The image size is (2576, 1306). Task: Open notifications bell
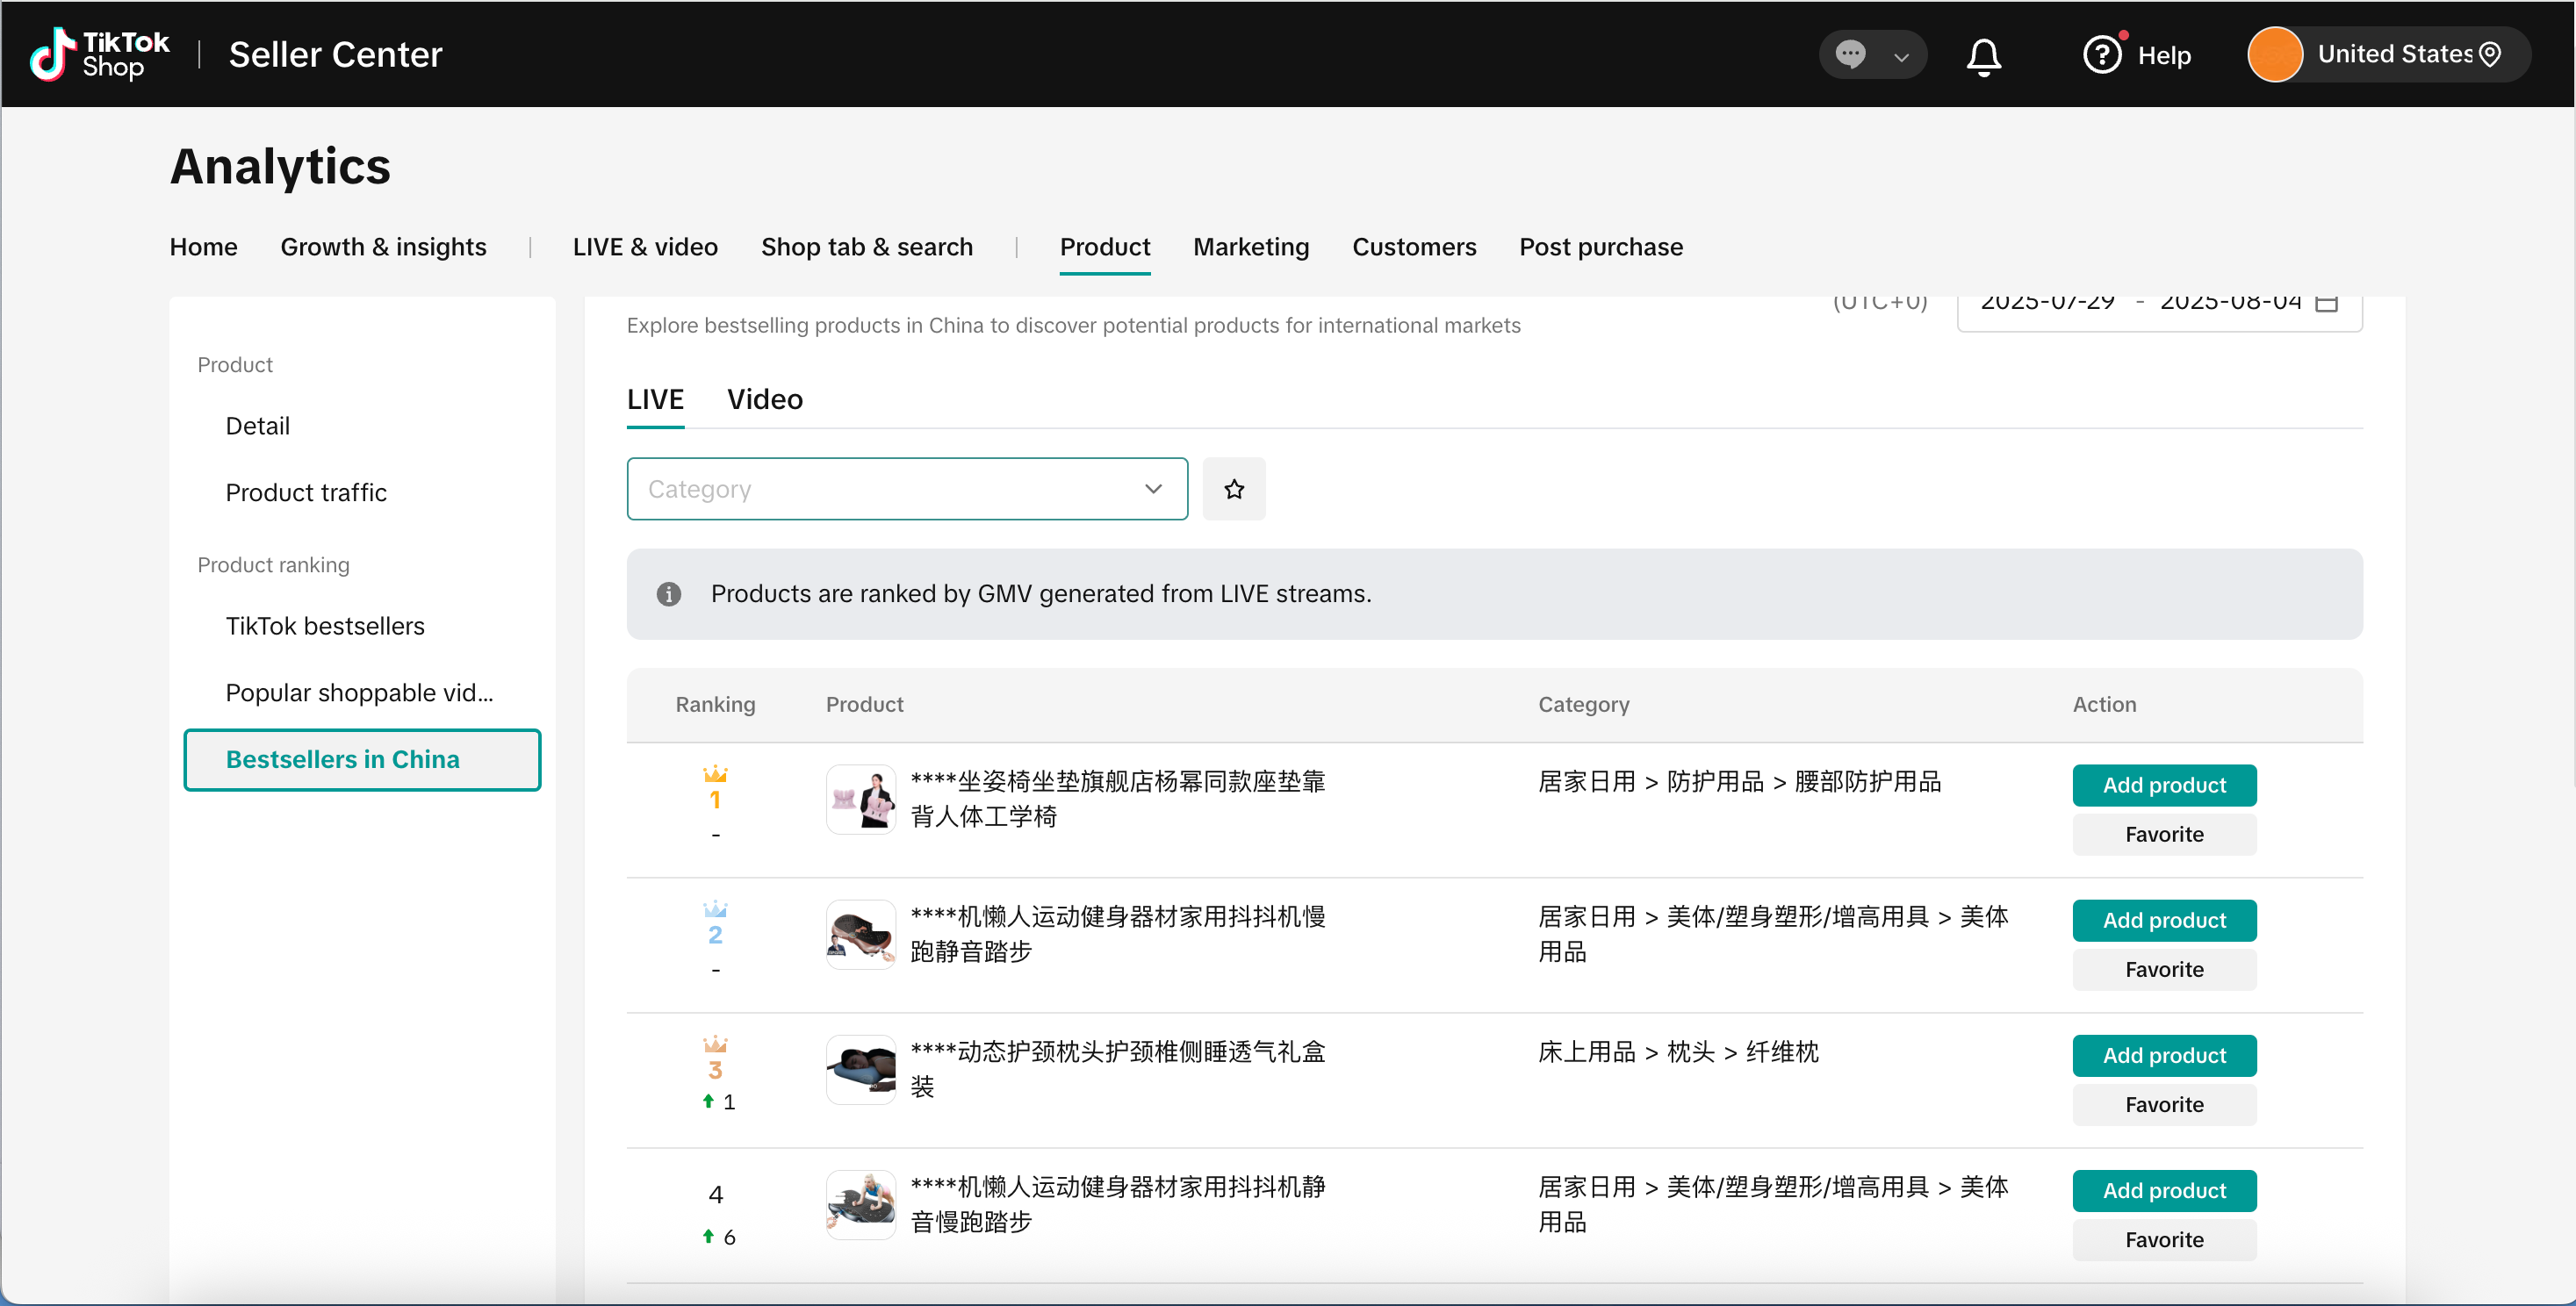1983,56
